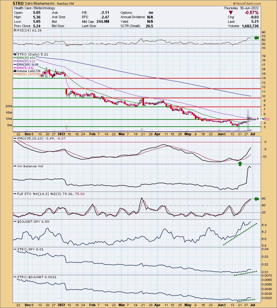Click the Last Size label

[89, 26]
